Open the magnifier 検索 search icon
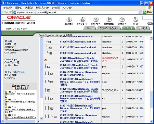 point(135,19)
